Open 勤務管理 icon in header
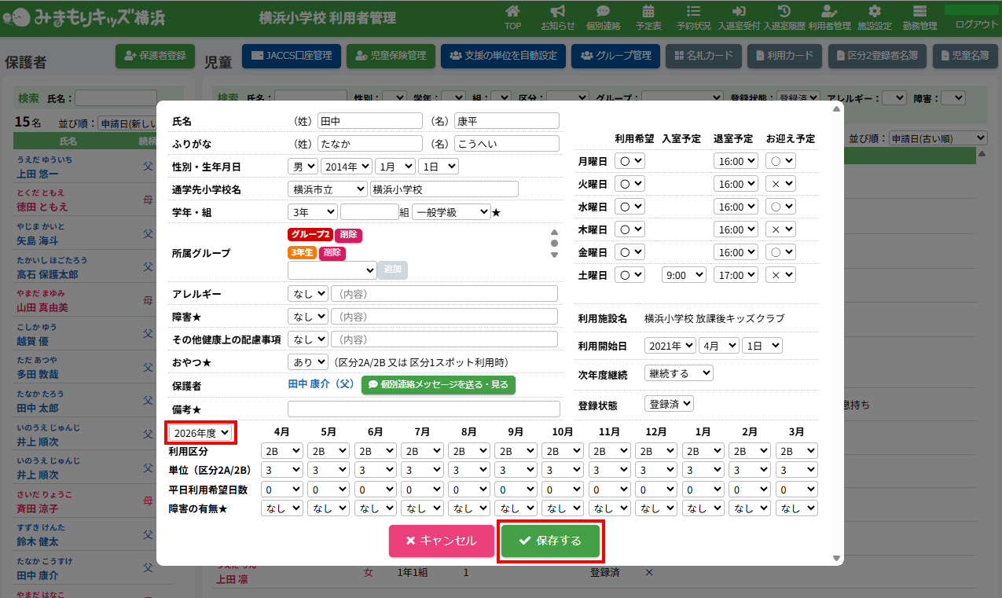The image size is (1002, 598). [x=919, y=12]
